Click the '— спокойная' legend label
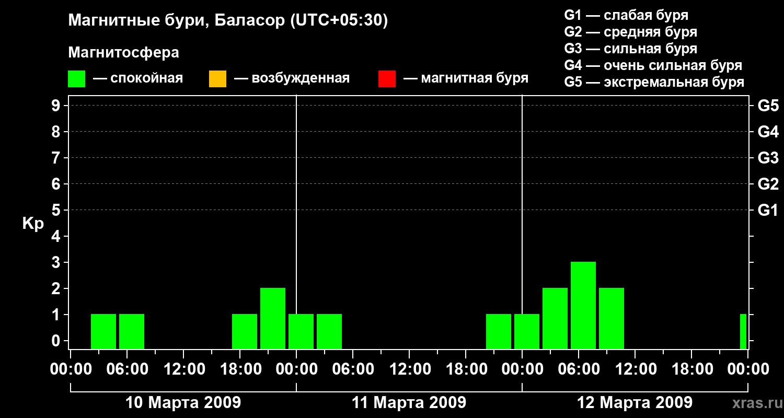Image resolution: width=784 pixels, height=418 pixels. coord(138,79)
